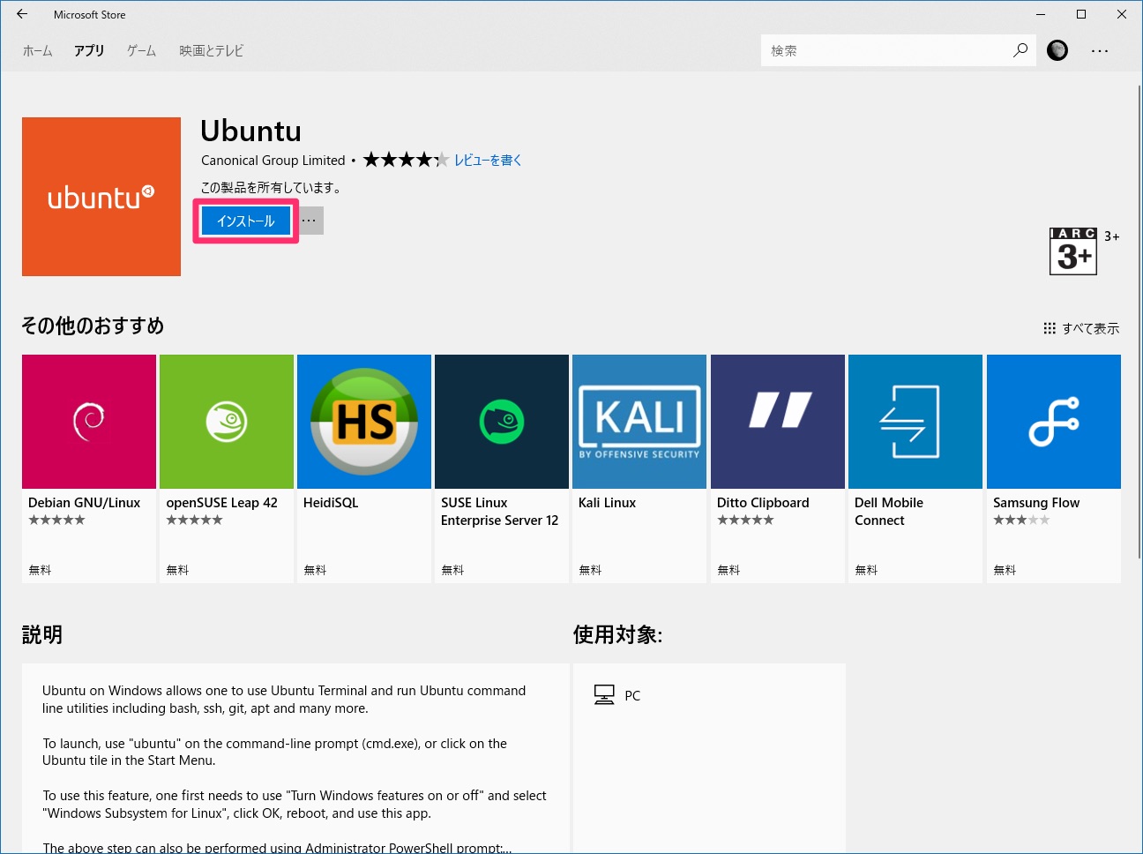This screenshot has height=854, width=1143.
Task: Close the Microsoft Store window
Action: coord(1122,14)
